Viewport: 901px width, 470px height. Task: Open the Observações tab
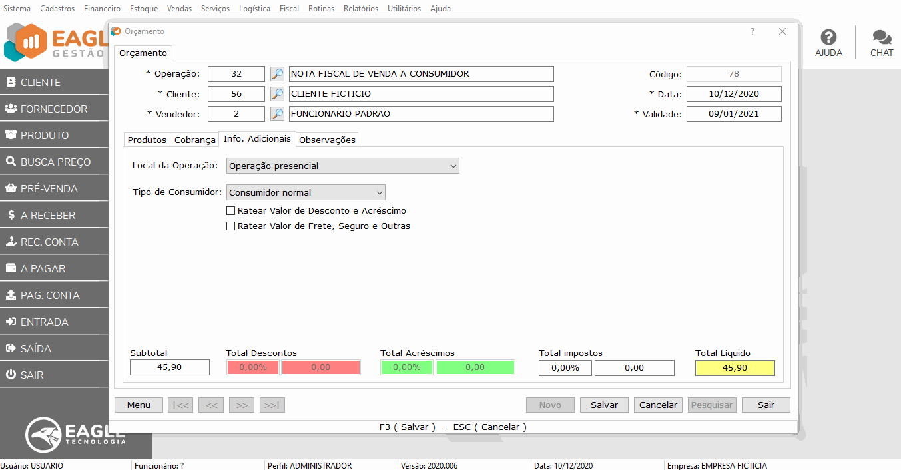327,140
